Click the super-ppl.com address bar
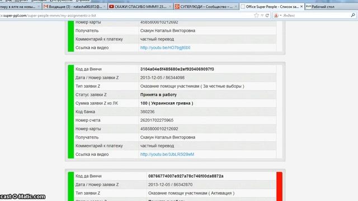The height and width of the screenshot is (201, 358). pyautogui.click(x=125, y=16)
